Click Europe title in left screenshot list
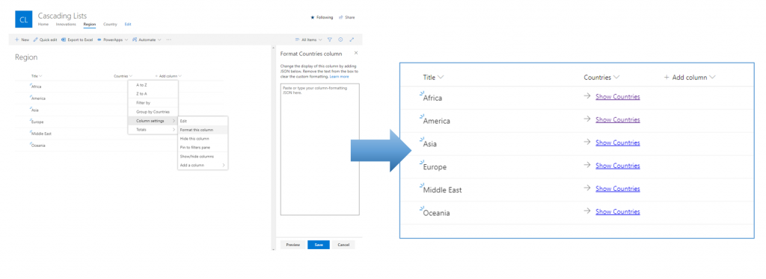Screen dimensions: 766x279 tap(37, 122)
